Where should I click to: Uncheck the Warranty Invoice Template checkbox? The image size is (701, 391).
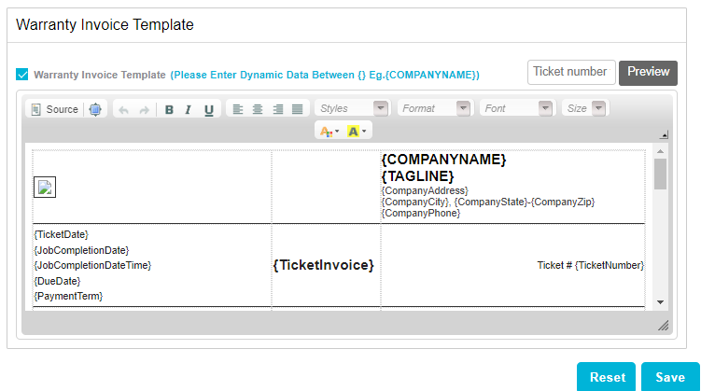click(22, 75)
